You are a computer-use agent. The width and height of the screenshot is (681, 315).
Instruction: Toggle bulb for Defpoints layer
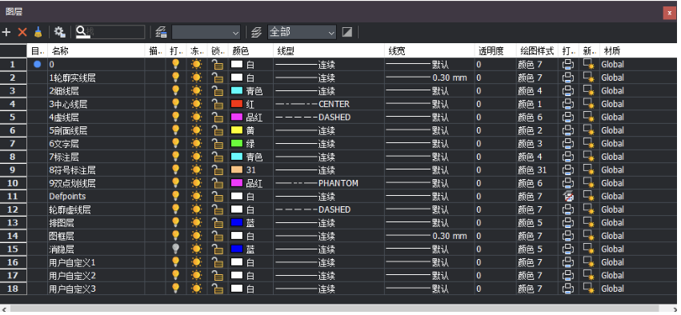click(175, 196)
